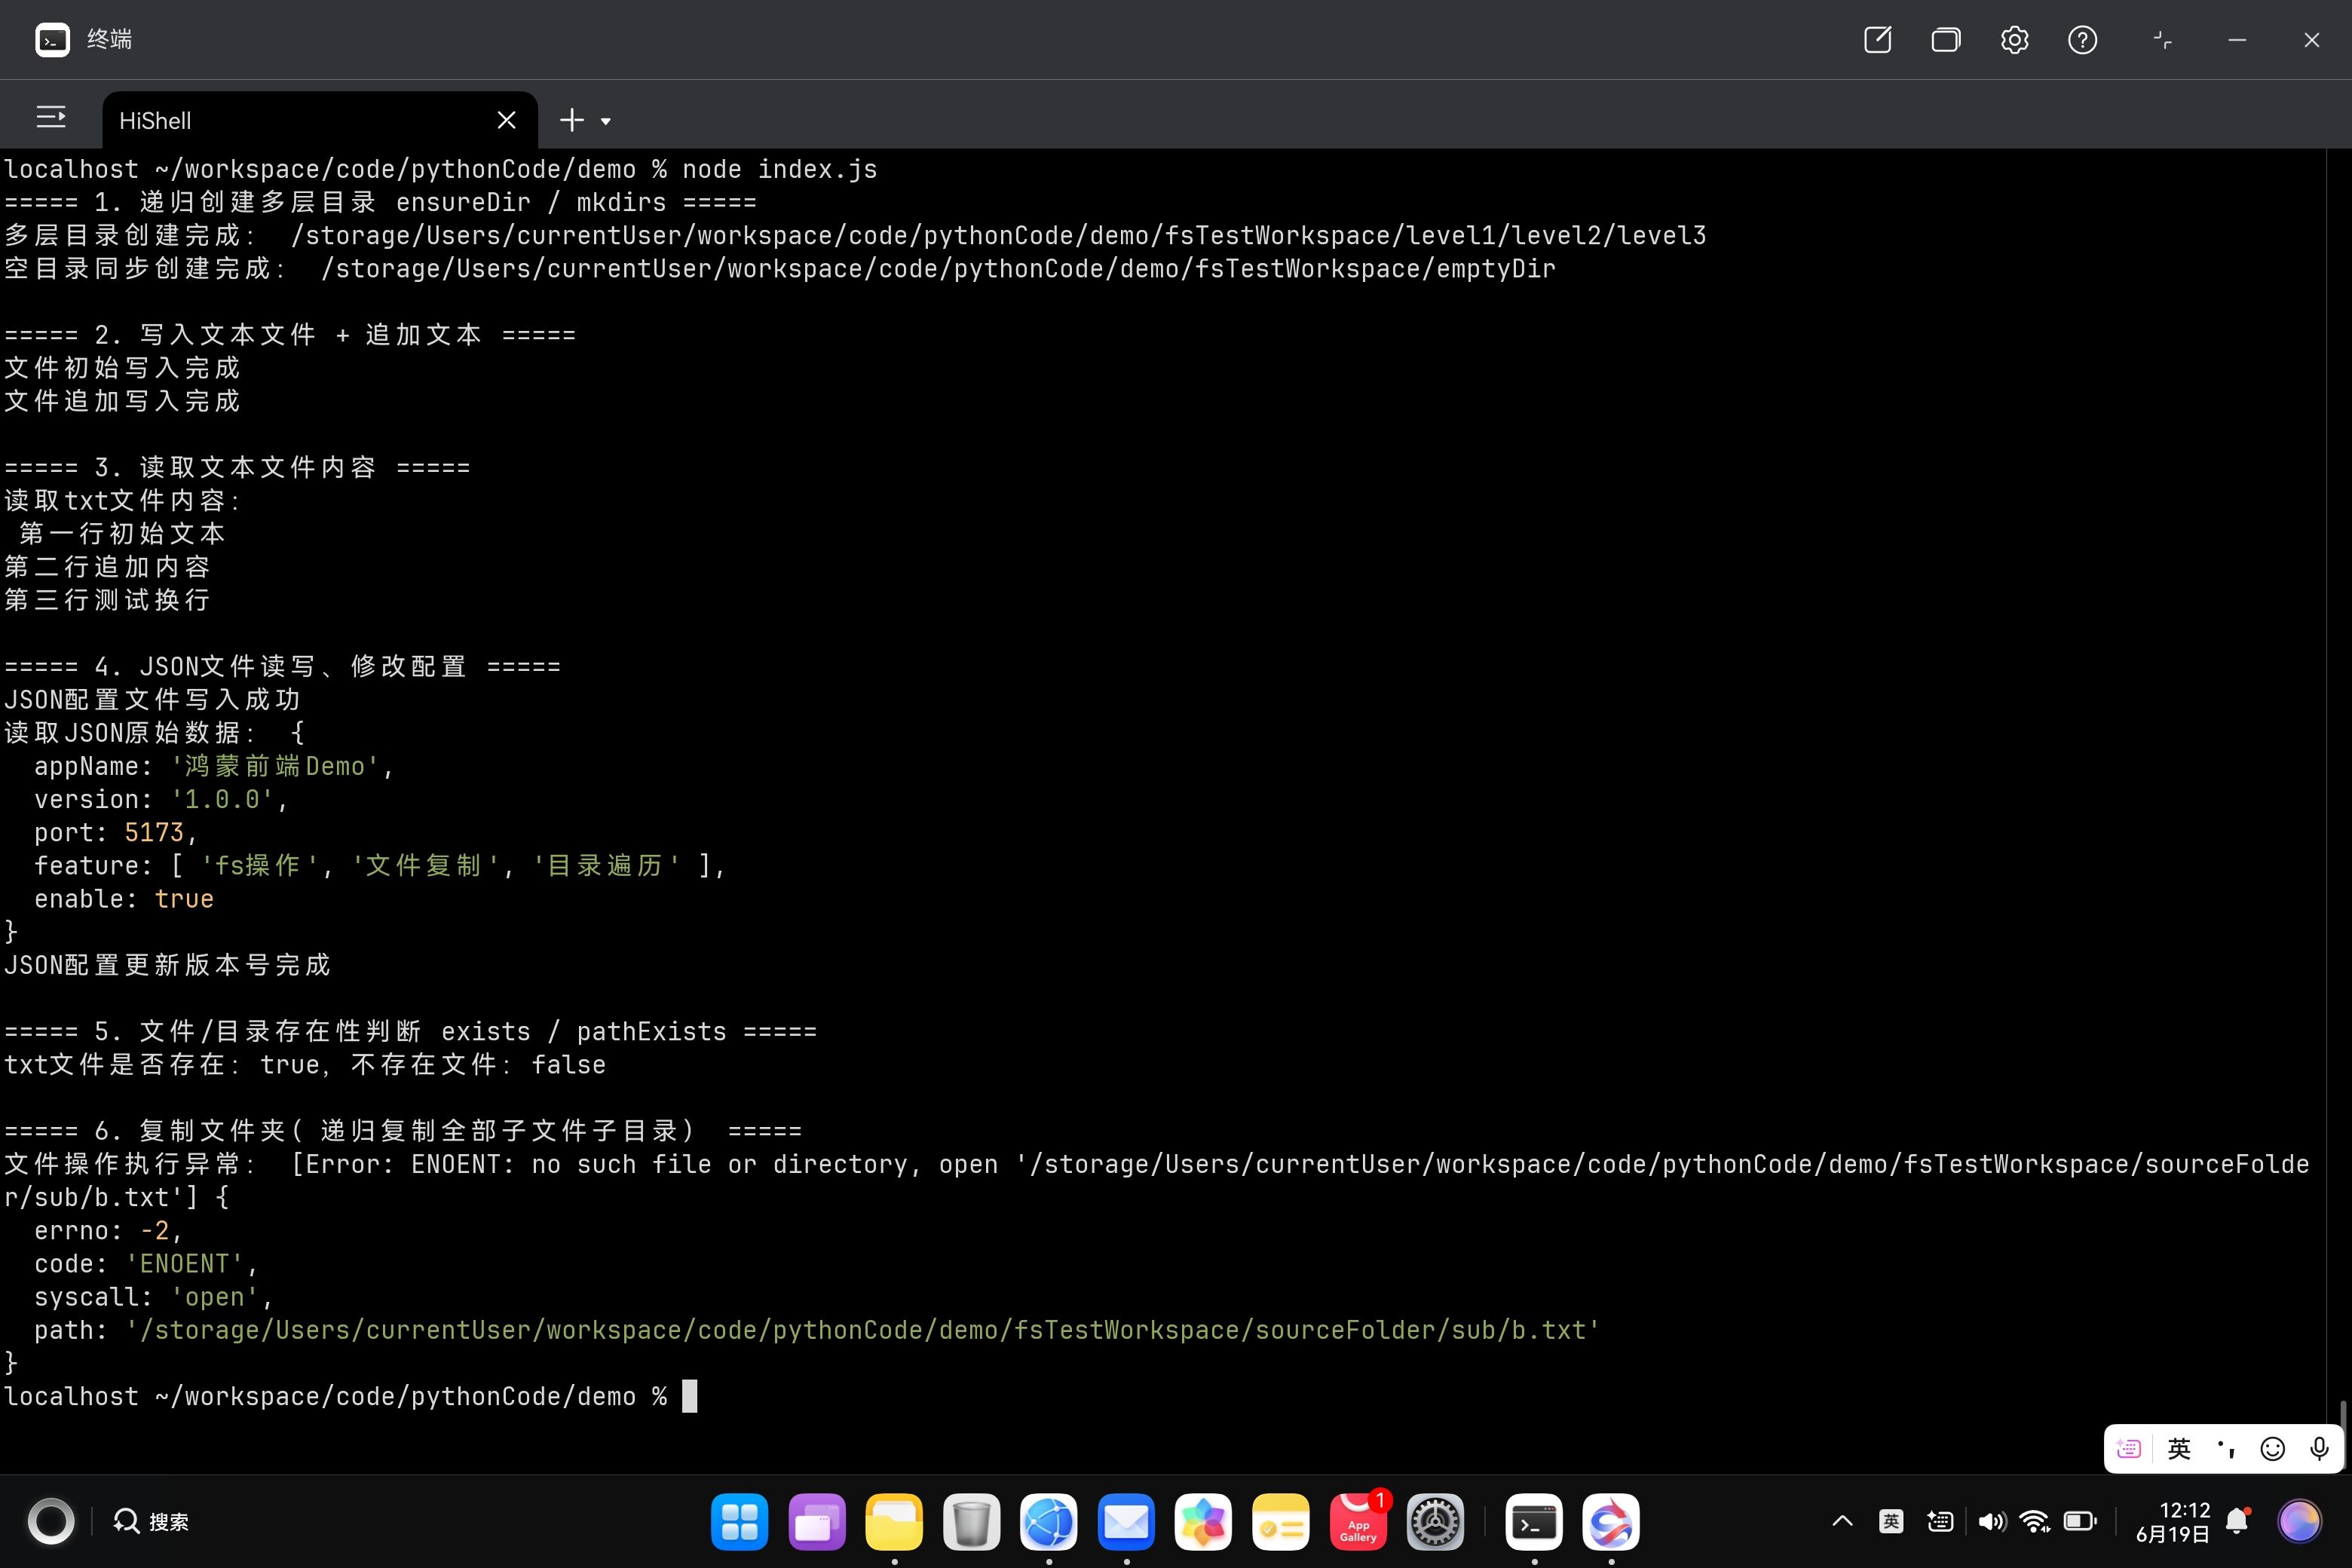Click the line 'txt文件是否存在: true'
Image resolution: width=2352 pixels, height=1568 pixels.
305,1064
